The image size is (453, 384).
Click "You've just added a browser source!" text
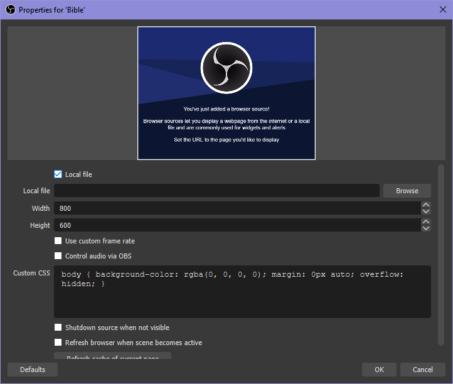tap(226, 109)
